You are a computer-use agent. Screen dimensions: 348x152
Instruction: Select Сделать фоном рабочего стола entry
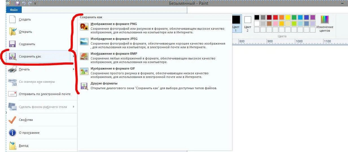(x=41, y=107)
